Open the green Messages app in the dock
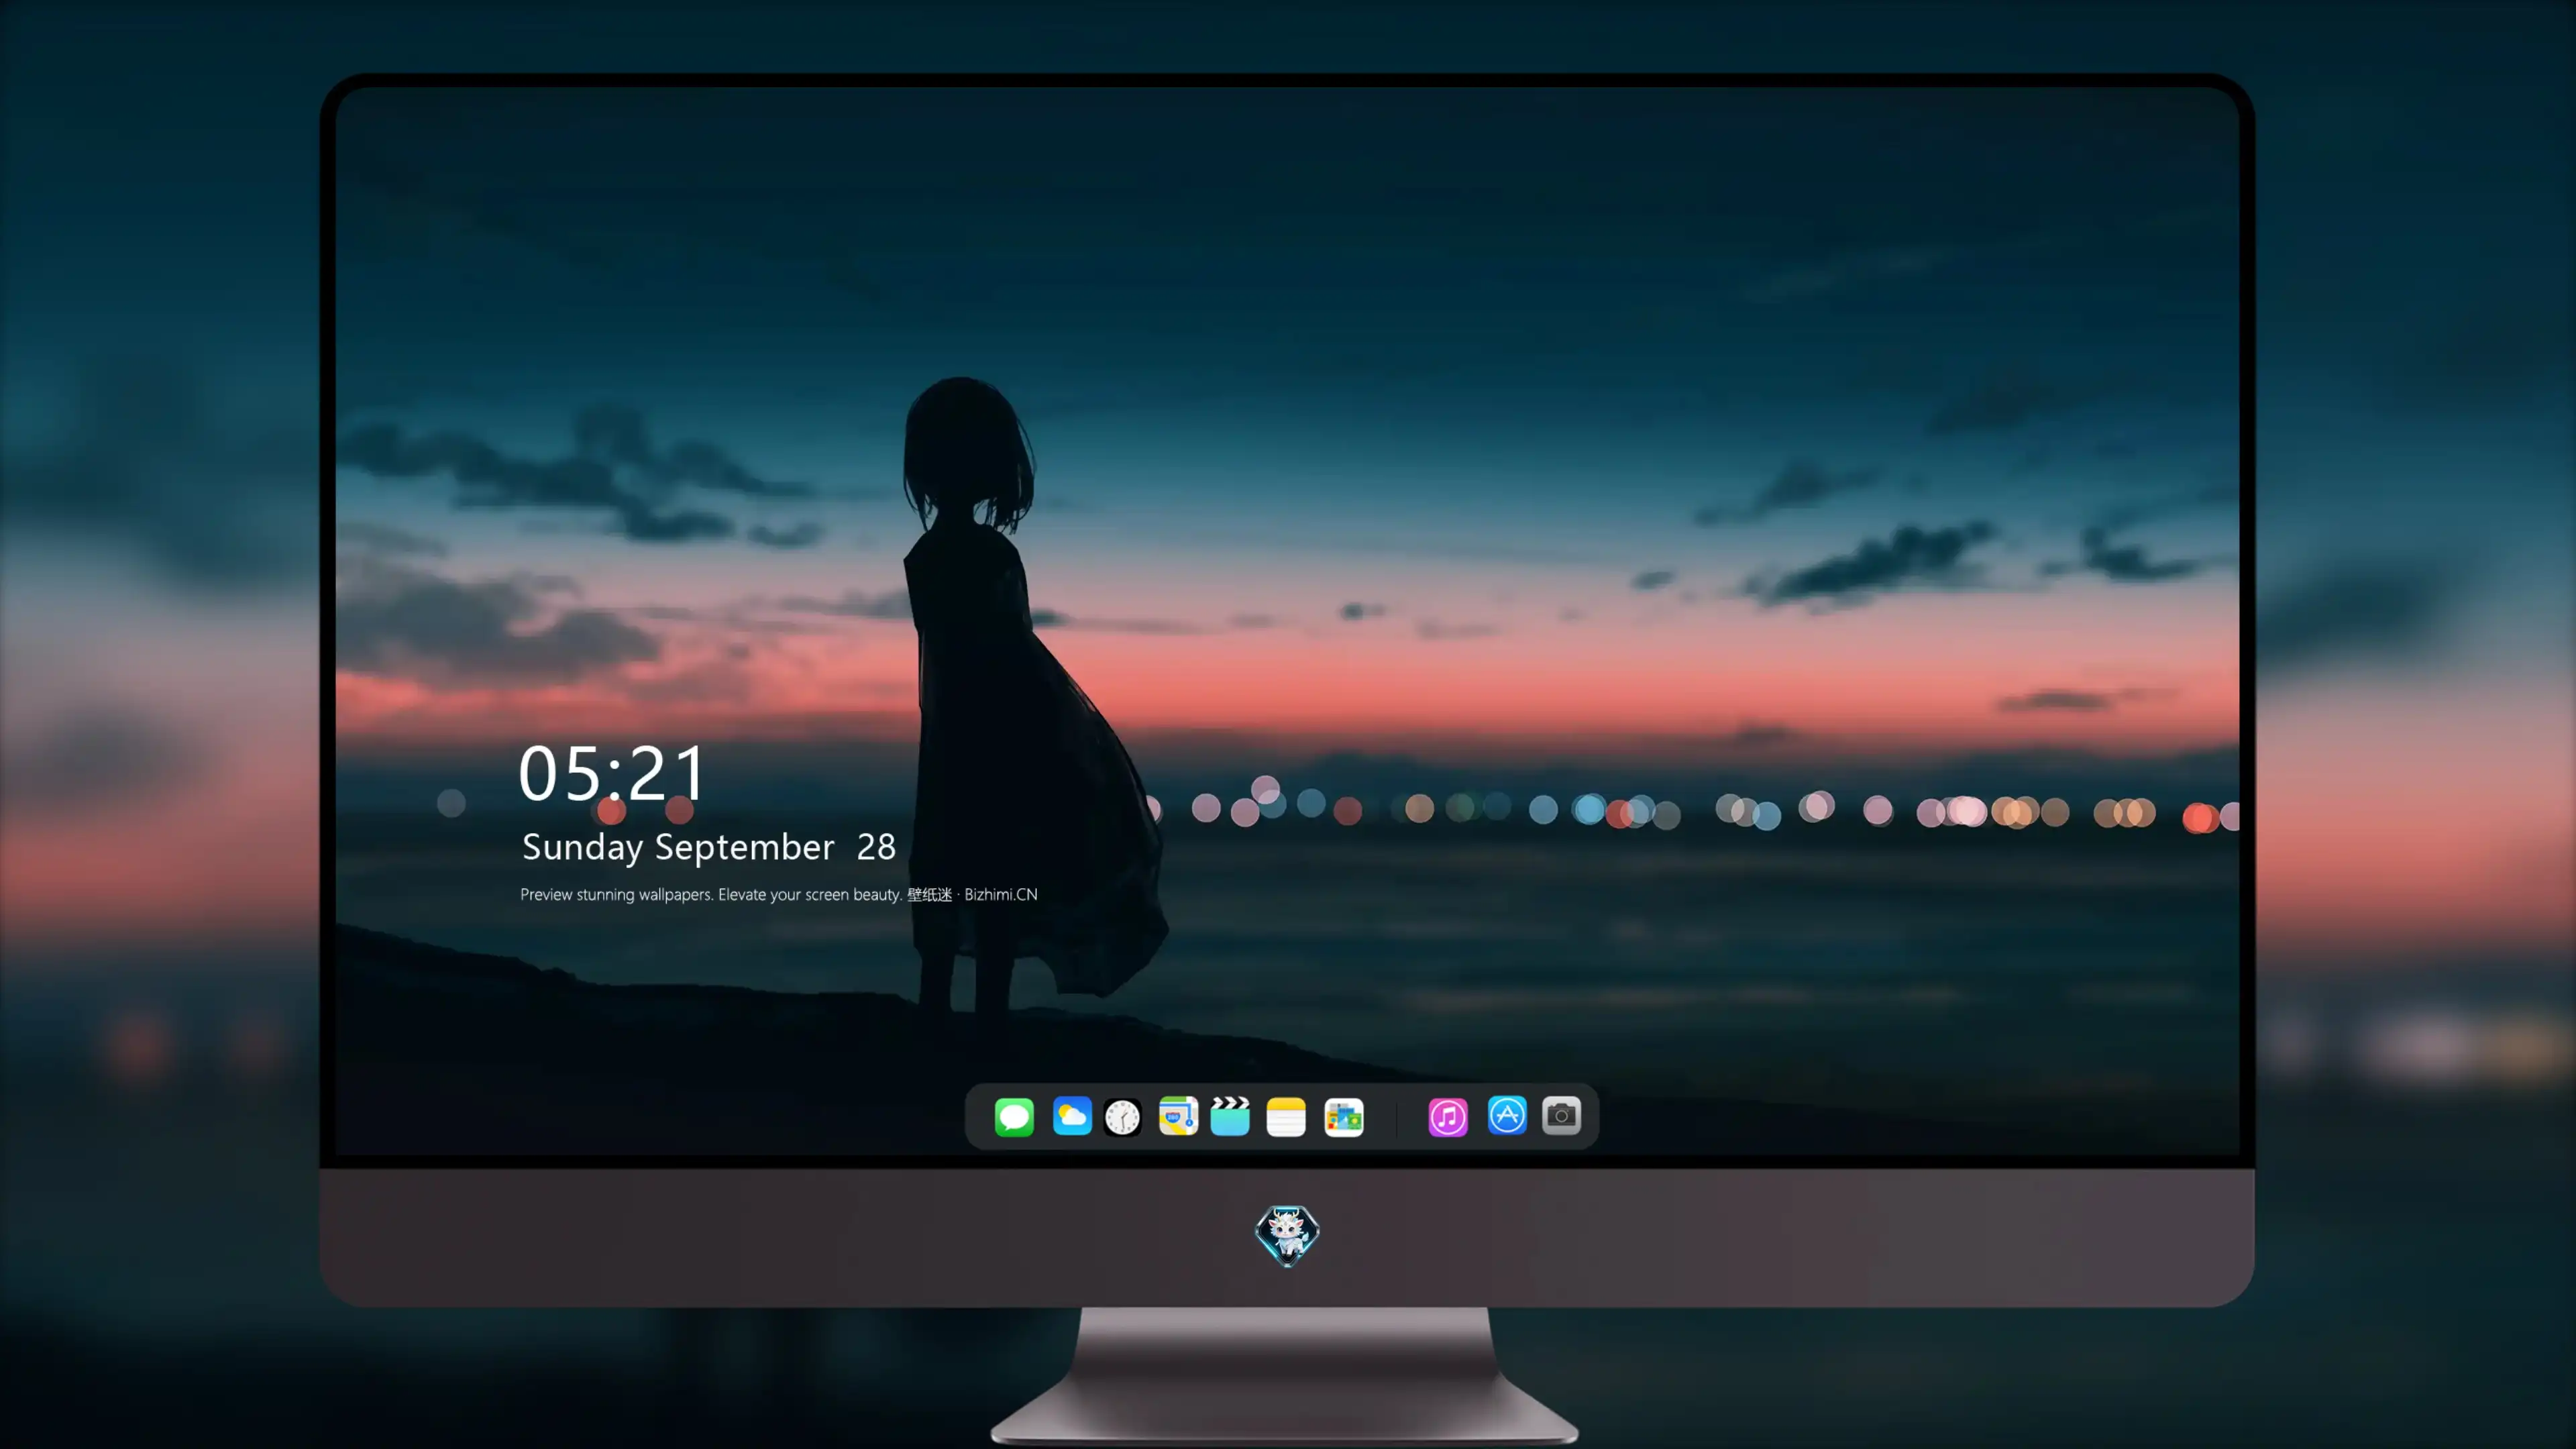The height and width of the screenshot is (1449, 2576). point(1014,1116)
